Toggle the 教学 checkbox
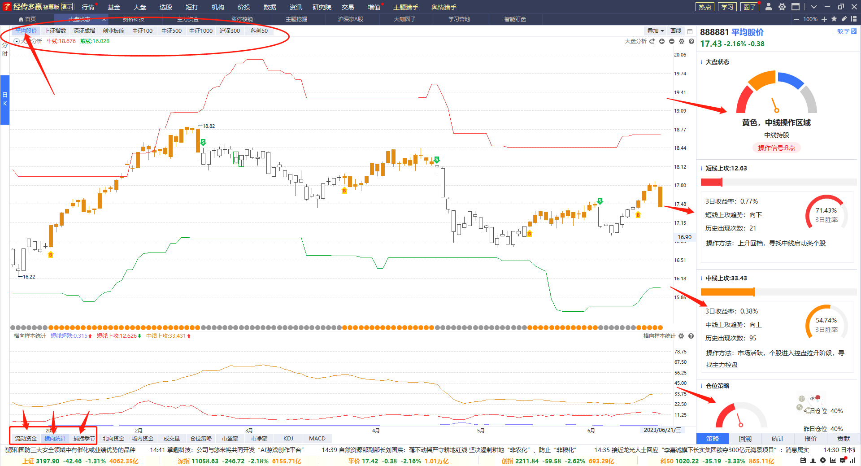This screenshot has width=861, height=466. tap(854, 31)
